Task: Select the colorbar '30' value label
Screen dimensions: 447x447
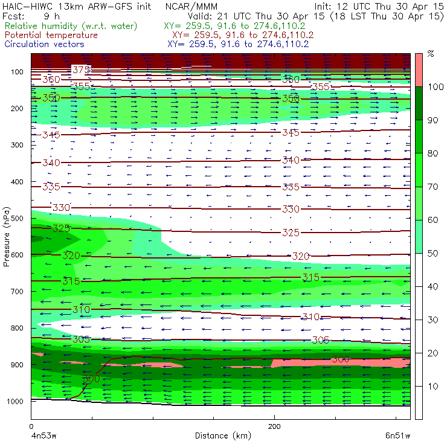Action: [433, 320]
